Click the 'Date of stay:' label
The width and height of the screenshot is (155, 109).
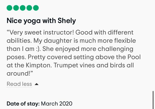pyautogui.click(x=23, y=104)
